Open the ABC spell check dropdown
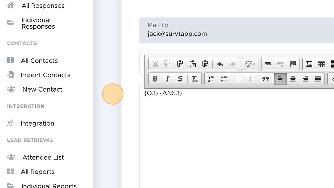The image size is (334, 188). (x=250, y=64)
